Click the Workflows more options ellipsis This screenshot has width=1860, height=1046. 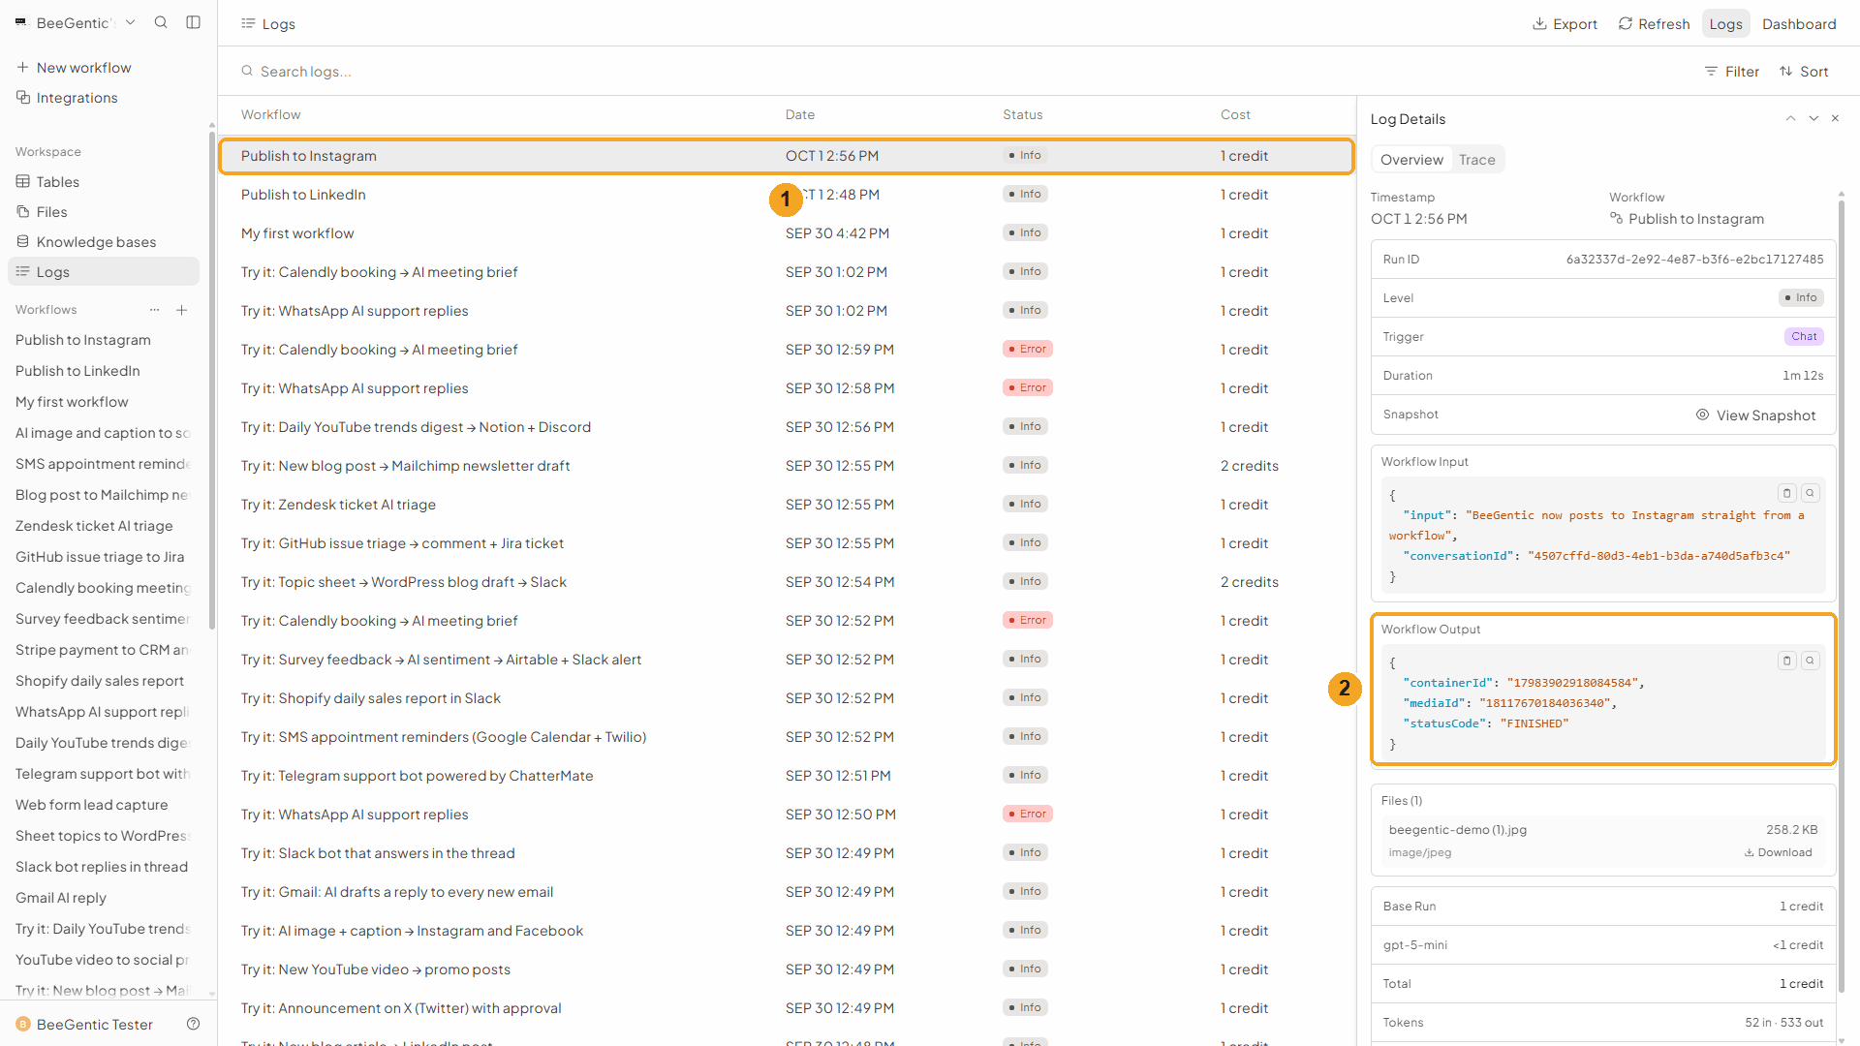[154, 310]
